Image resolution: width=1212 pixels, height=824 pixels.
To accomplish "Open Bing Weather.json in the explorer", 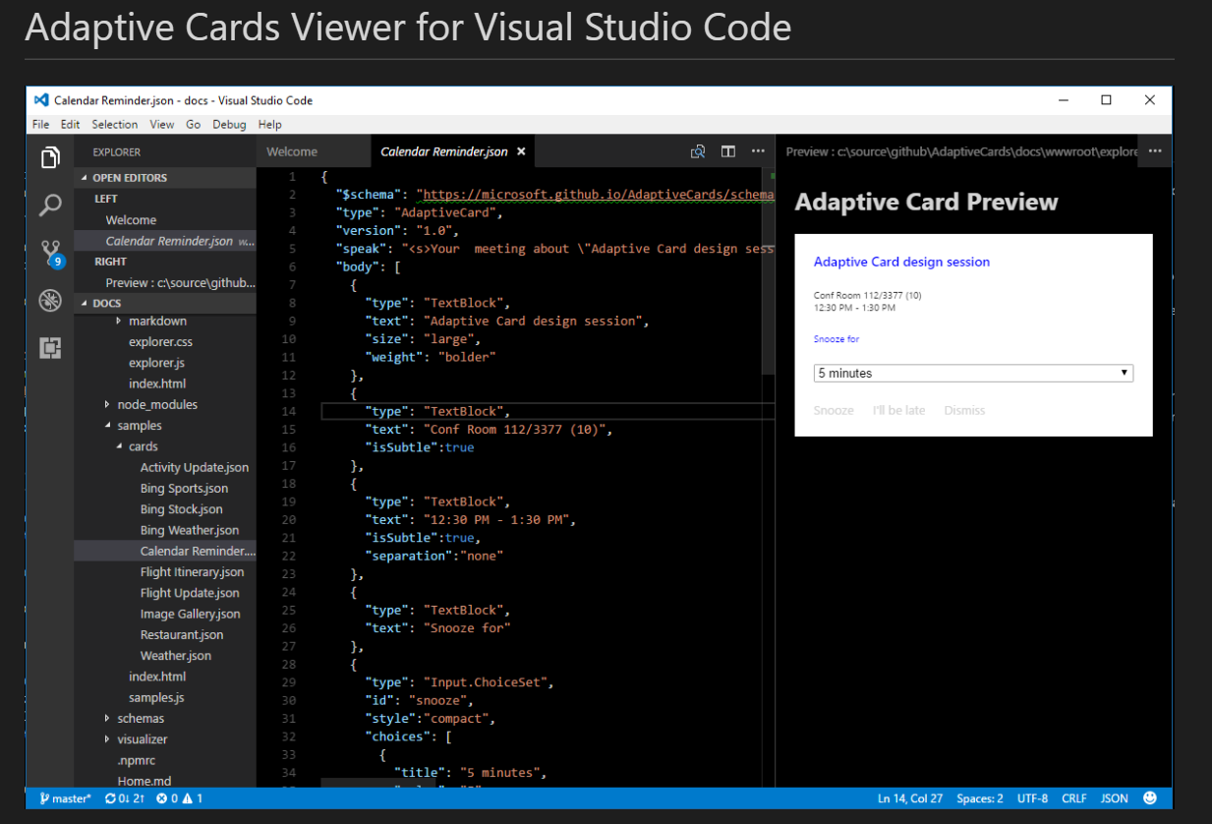I will tap(190, 530).
